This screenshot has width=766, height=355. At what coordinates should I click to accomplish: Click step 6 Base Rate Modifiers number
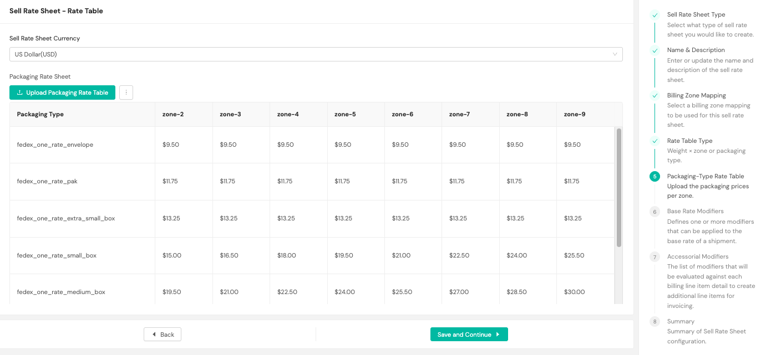coord(655,212)
